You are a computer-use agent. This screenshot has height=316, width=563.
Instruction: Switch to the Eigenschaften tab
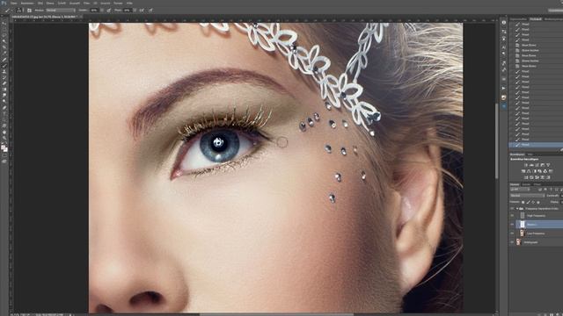click(518, 18)
